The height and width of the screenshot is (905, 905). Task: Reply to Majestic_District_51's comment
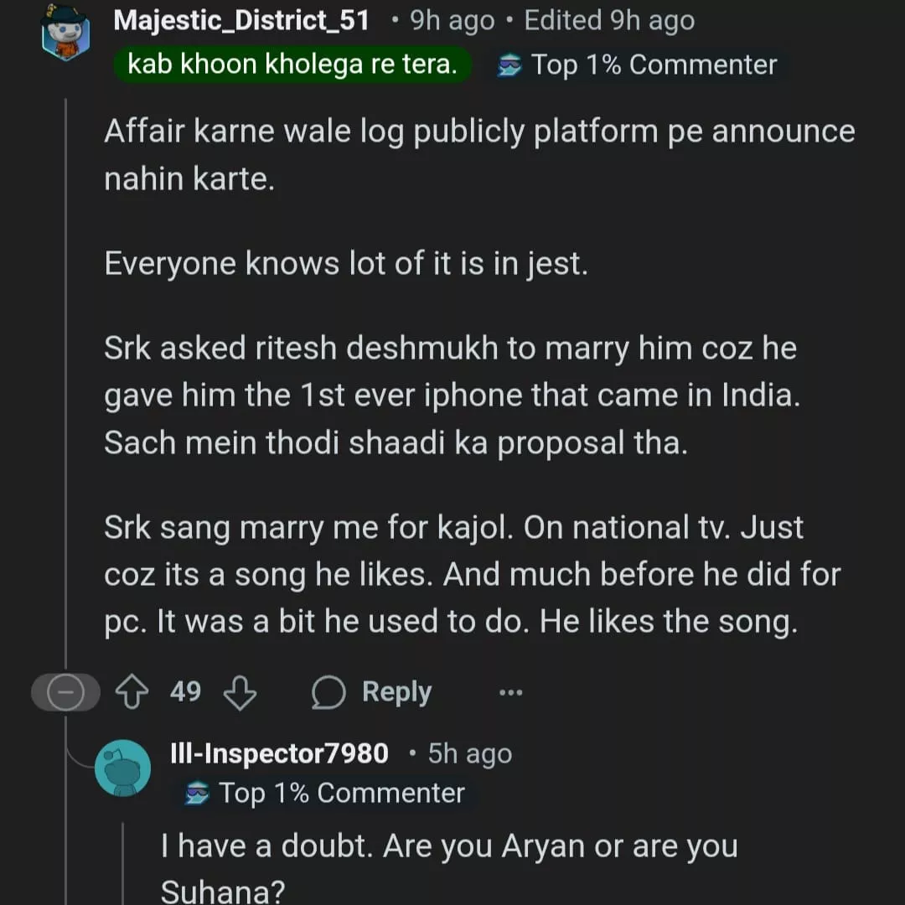pos(372,693)
